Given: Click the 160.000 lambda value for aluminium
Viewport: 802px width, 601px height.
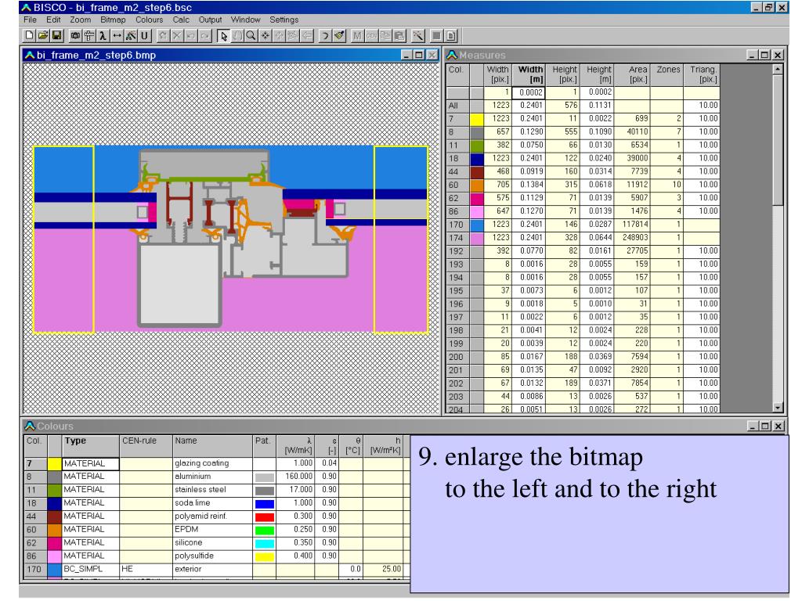Looking at the screenshot, I should tap(295, 477).
